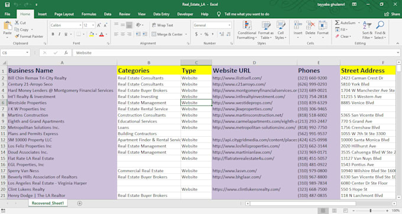The image size is (402, 214).
Task: Expand the General number format dropdown
Action: (x=229, y=25)
